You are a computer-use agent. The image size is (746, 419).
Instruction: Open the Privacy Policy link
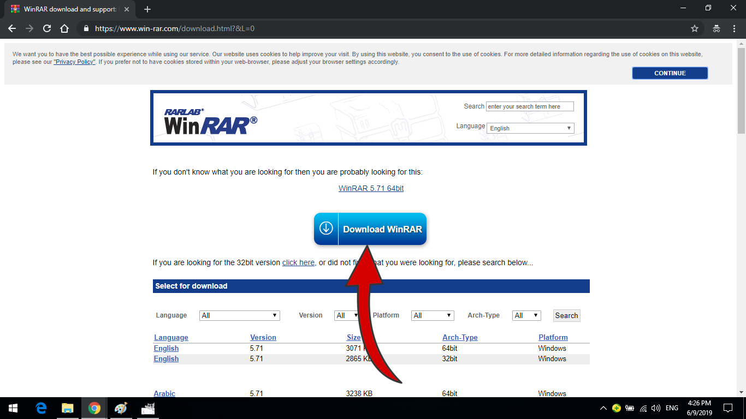point(74,62)
